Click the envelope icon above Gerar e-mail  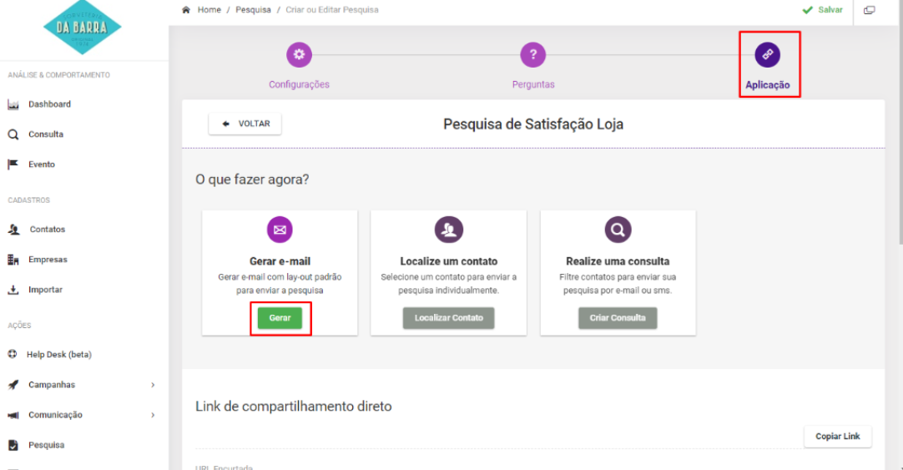(x=280, y=229)
